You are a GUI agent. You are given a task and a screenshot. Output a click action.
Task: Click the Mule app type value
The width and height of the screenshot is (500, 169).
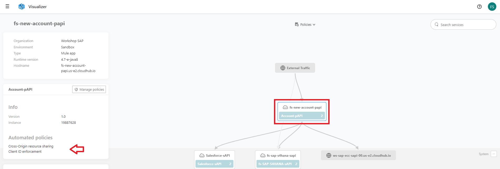[68, 53]
